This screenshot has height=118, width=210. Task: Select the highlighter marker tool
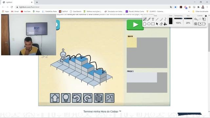click(149, 19)
